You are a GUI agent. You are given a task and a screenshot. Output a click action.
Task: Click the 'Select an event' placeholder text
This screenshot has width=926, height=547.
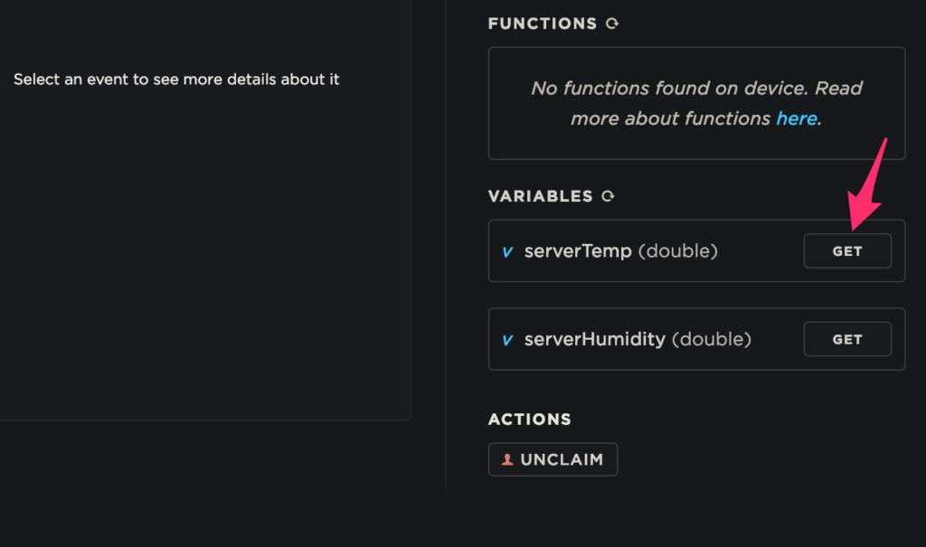tap(176, 80)
